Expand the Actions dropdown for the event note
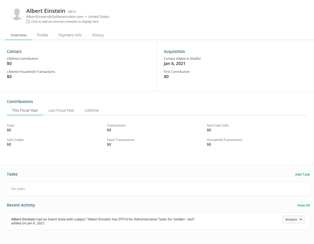The width and height of the screenshot is (314, 244). point(294,220)
